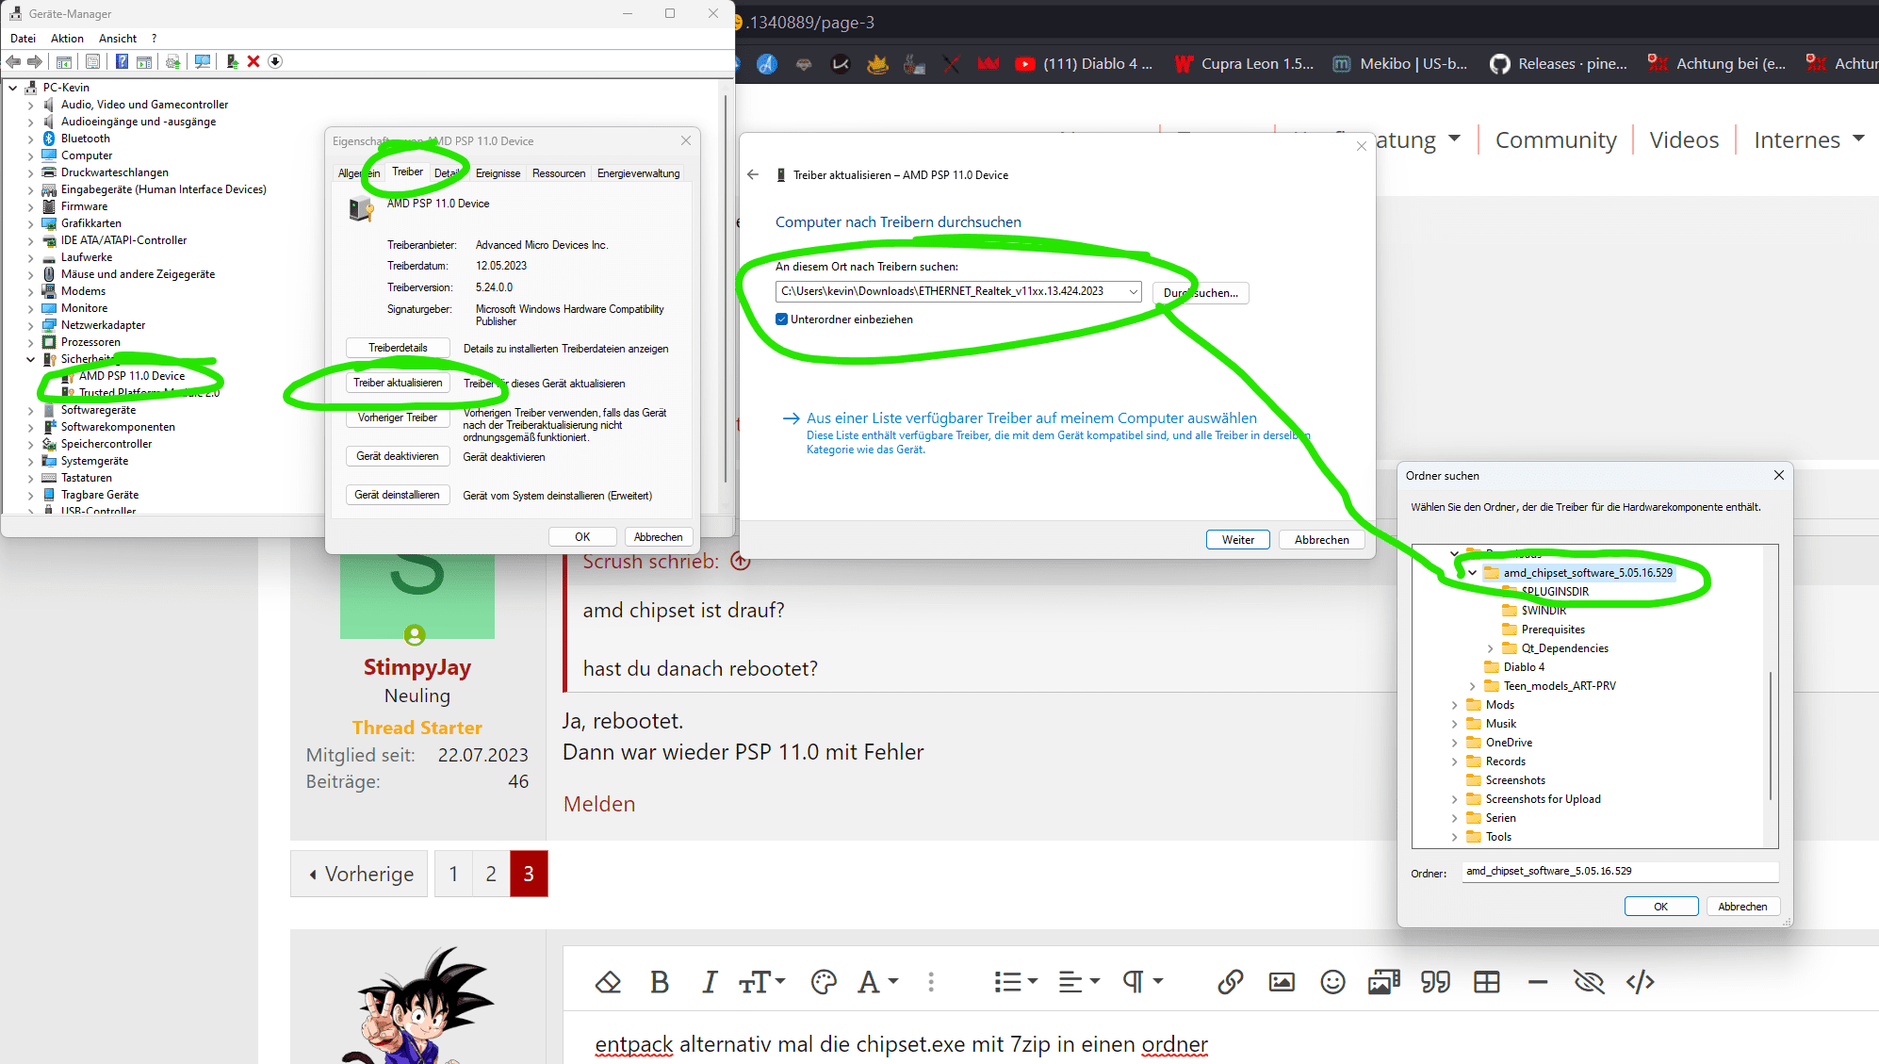
Task: Click the Ordner name input field
Action: [1620, 872]
